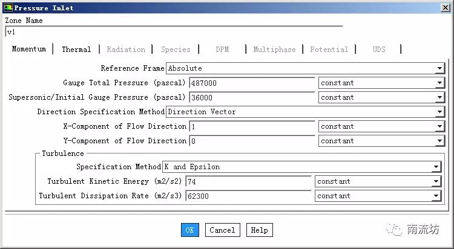This screenshot has height=249, width=454.
Task: Open Help for Pressure Inlet
Action: [259, 230]
